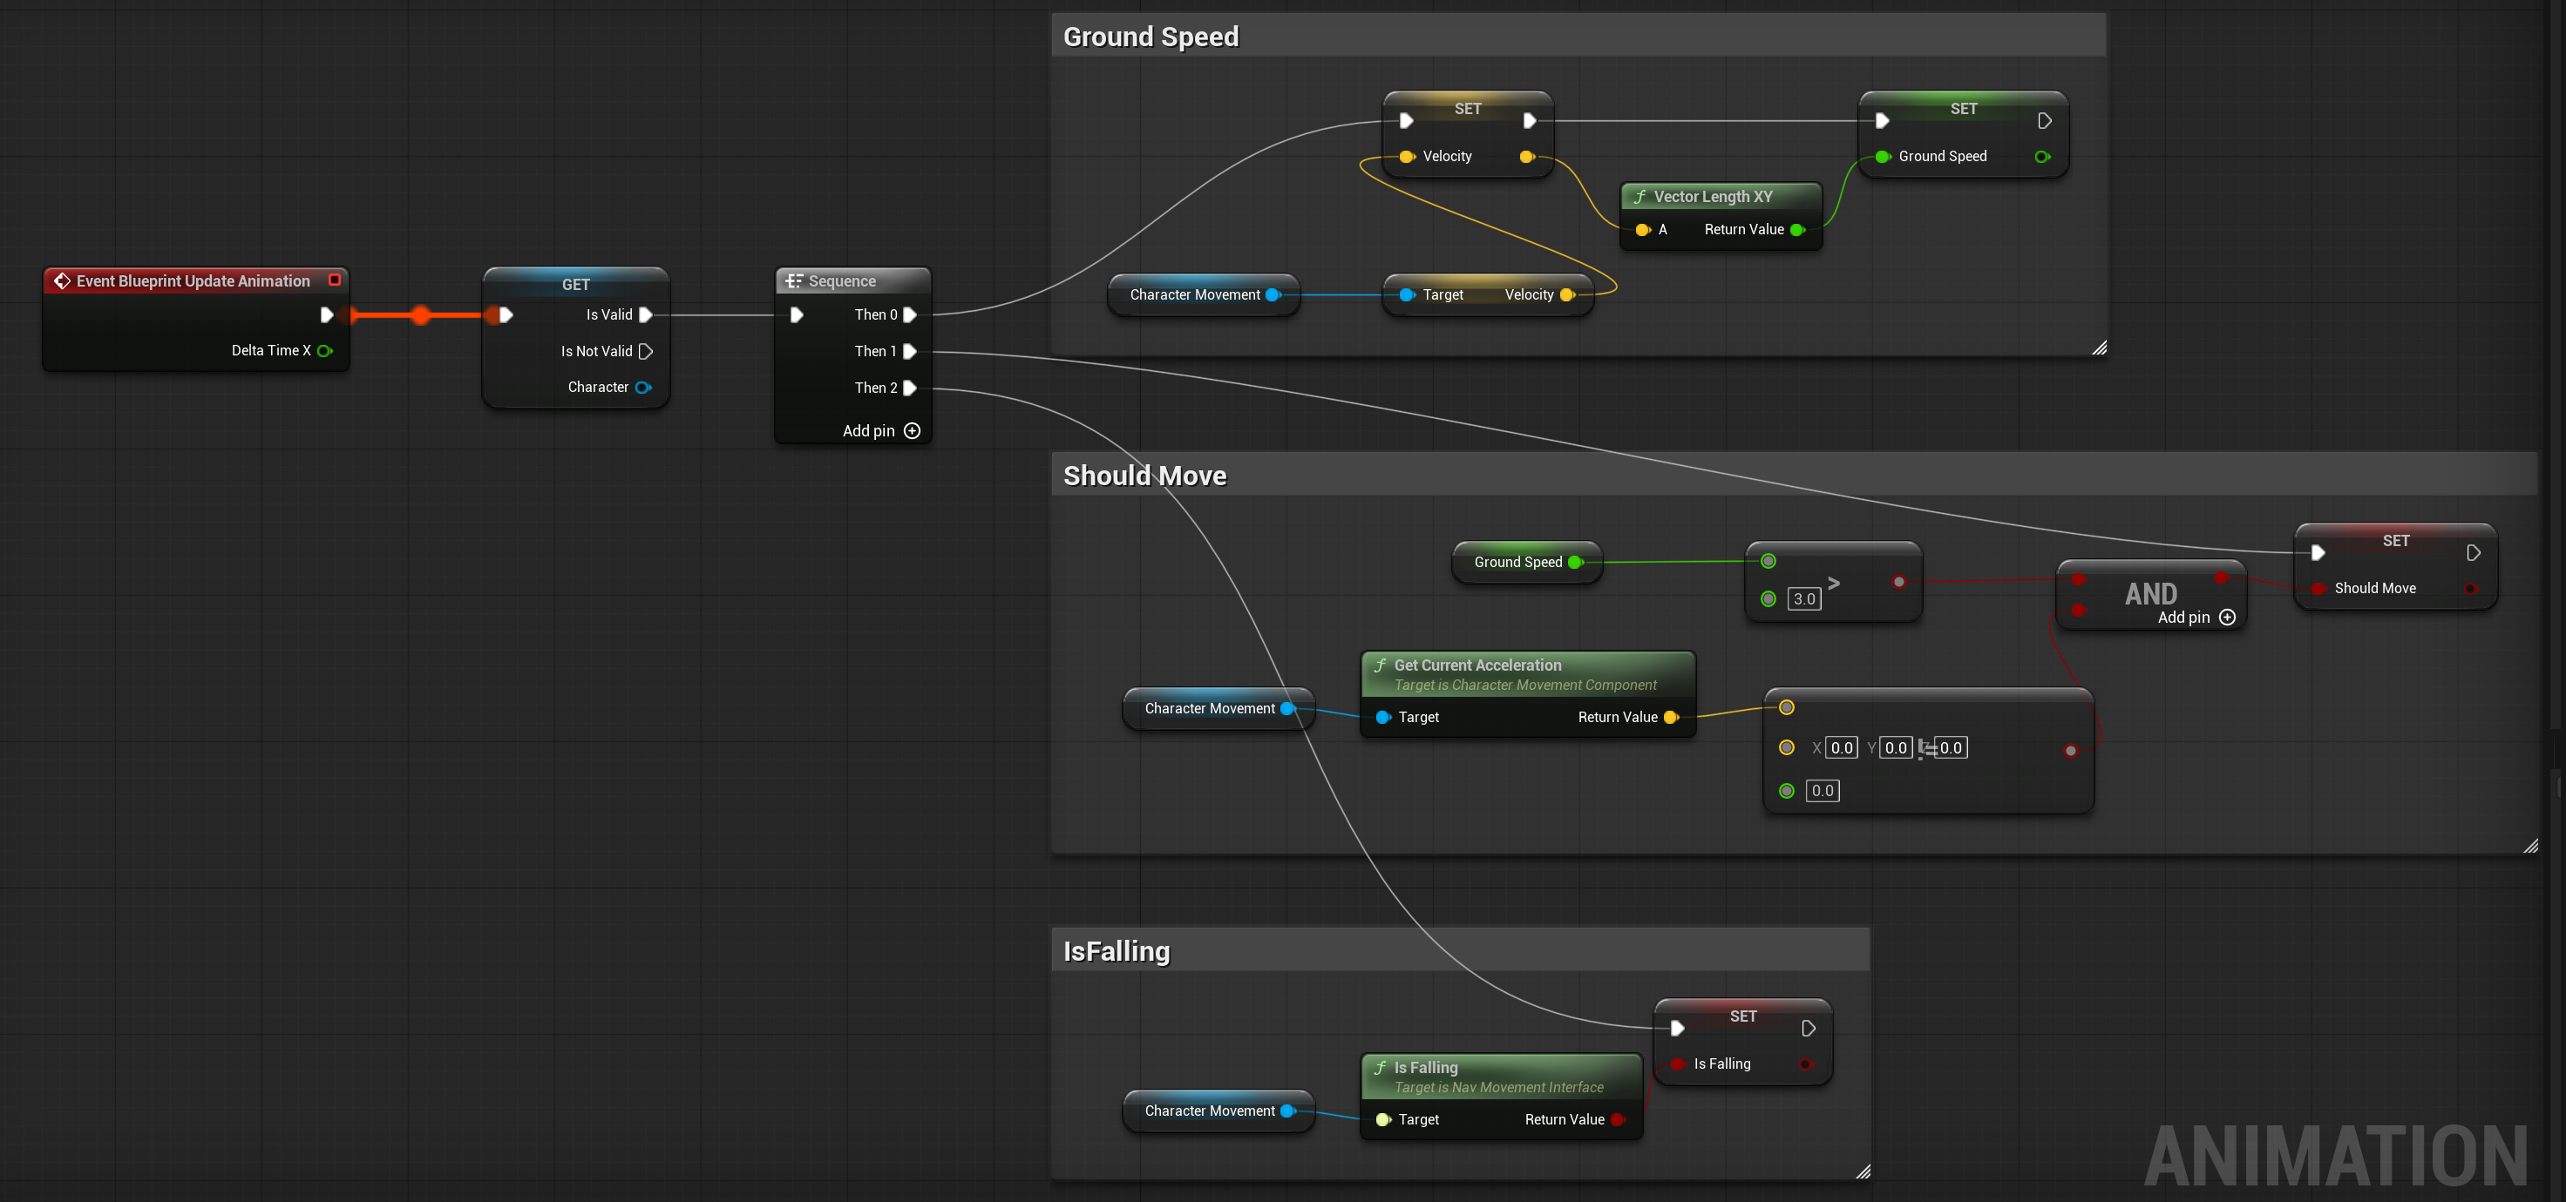The width and height of the screenshot is (2566, 1202).
Task: Click the SET Velocity exec input pin
Action: [x=1407, y=121]
